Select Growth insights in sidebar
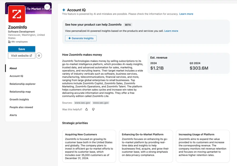Image resolution: width=237 pixels, height=166 pixels. pos(19,99)
